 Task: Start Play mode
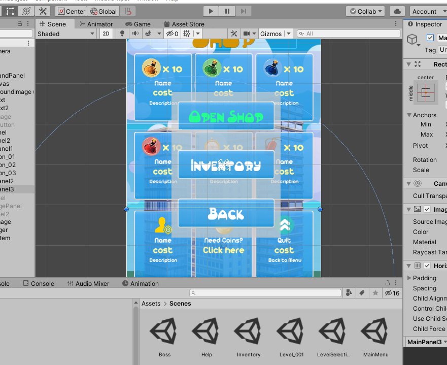click(211, 11)
